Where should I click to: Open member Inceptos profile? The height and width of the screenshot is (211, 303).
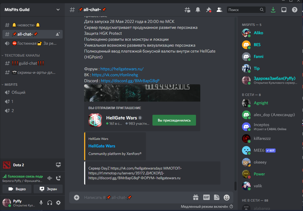click(x=270, y=127)
